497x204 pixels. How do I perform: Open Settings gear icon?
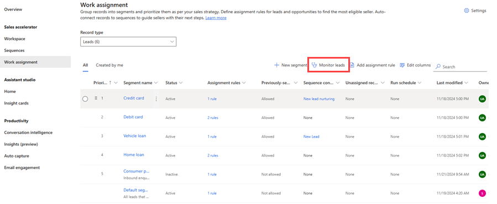tap(466, 11)
